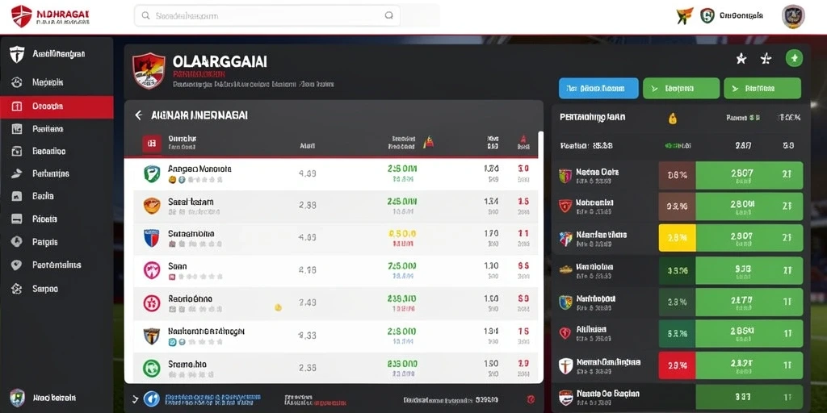
Task: Click the white shield crest beside red percentage cell
Action: (565, 365)
